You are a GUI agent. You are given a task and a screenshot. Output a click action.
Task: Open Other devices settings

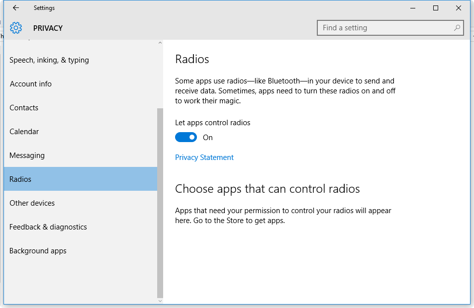pos(32,203)
